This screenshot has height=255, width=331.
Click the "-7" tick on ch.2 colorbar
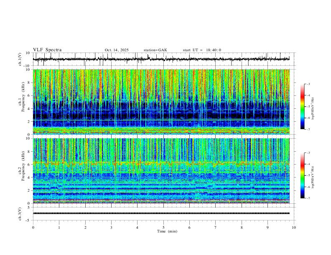pos(308,198)
